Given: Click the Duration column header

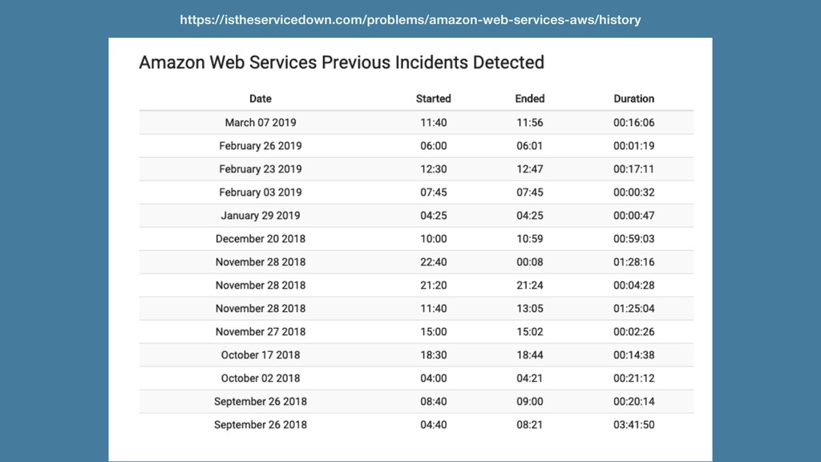Looking at the screenshot, I should pos(634,99).
